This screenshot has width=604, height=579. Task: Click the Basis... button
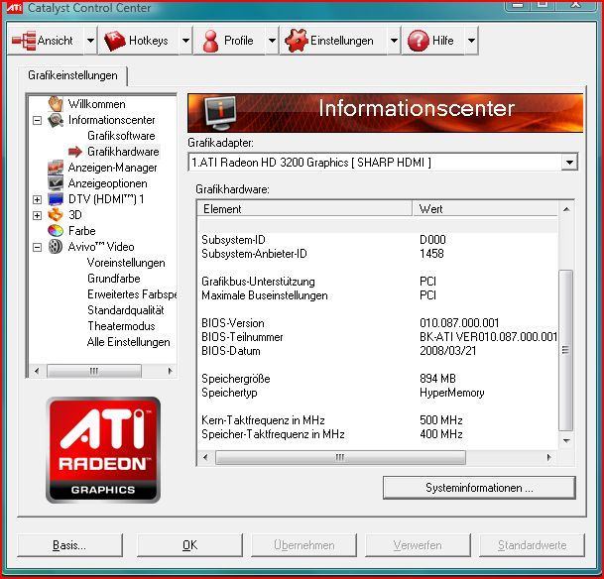click(69, 545)
